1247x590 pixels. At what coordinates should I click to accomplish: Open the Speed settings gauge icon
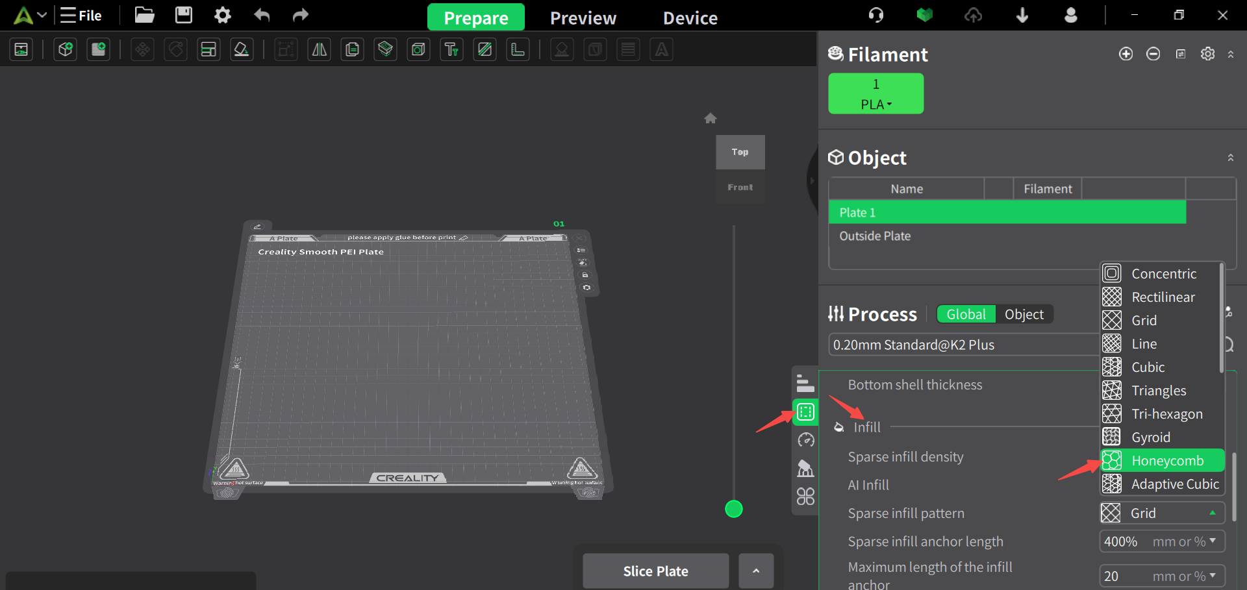pyautogui.click(x=805, y=440)
